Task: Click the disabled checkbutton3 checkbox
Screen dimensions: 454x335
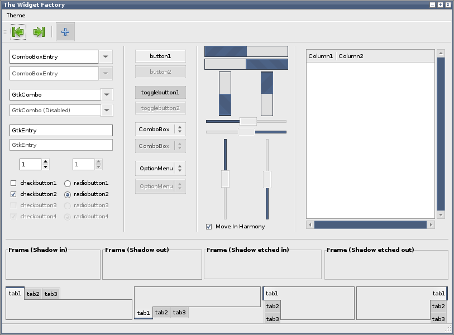Action: point(13,205)
